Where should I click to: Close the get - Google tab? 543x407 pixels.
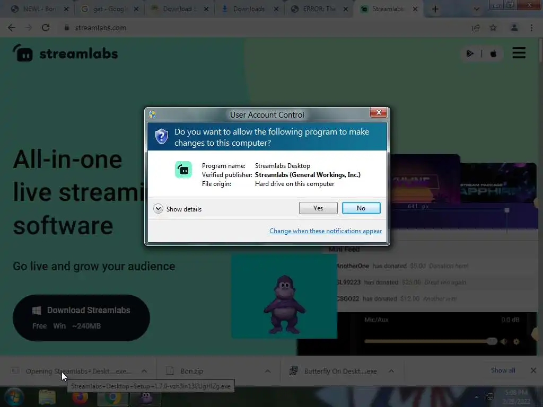pyautogui.click(x=136, y=10)
